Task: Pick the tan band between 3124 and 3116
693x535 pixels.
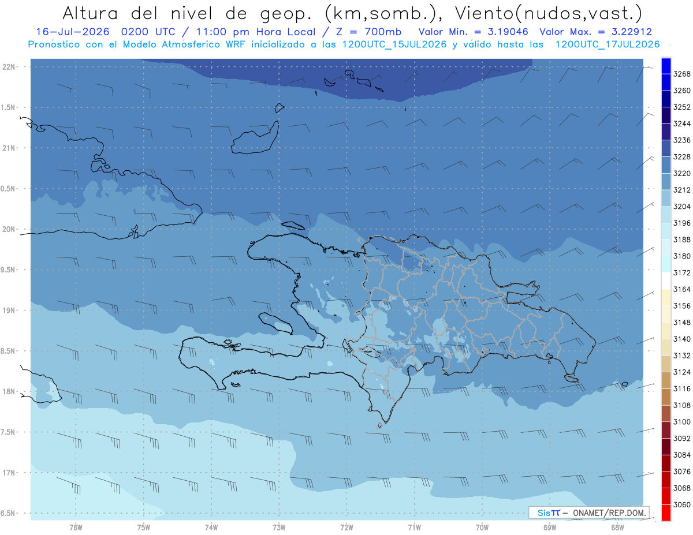Action: pos(665,380)
